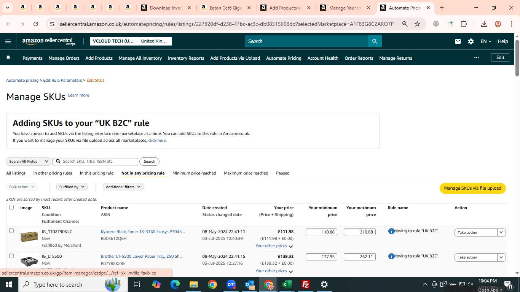Open the three-dot more menu in nav bar
520x292 pixels.
(x=476, y=57)
